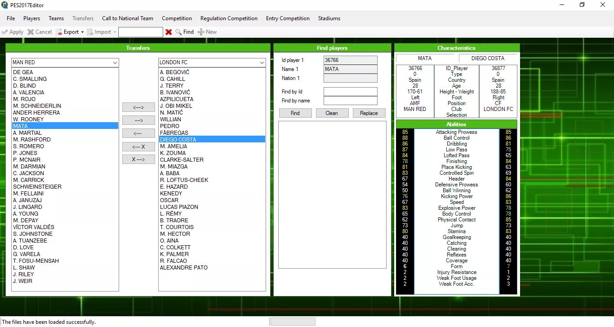The image size is (614, 327).
Task: Select FÀBREGAS in the list
Action: pos(212,133)
